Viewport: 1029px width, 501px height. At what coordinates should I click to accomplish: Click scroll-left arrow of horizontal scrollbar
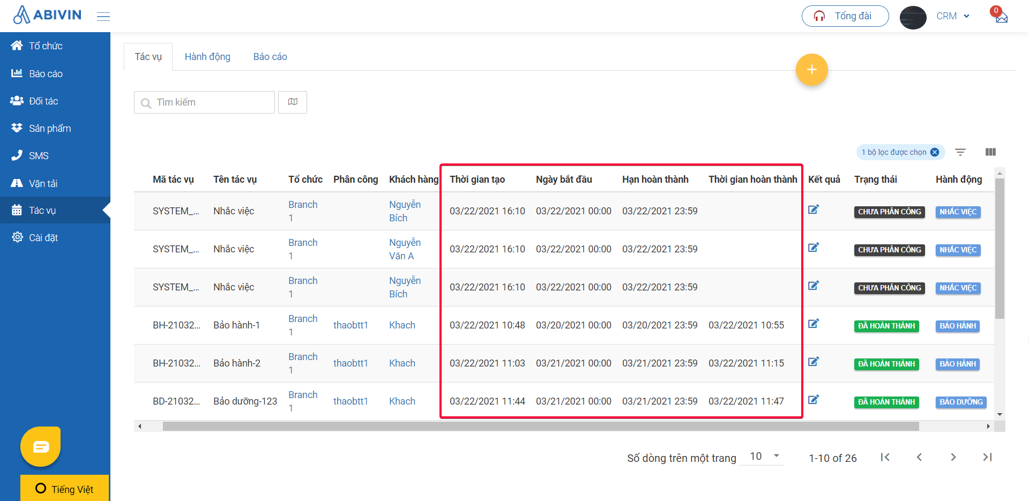[139, 427]
